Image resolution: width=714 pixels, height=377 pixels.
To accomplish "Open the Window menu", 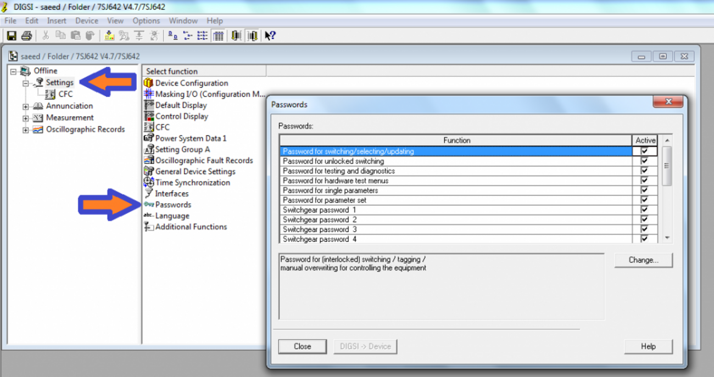I will pyautogui.click(x=183, y=21).
